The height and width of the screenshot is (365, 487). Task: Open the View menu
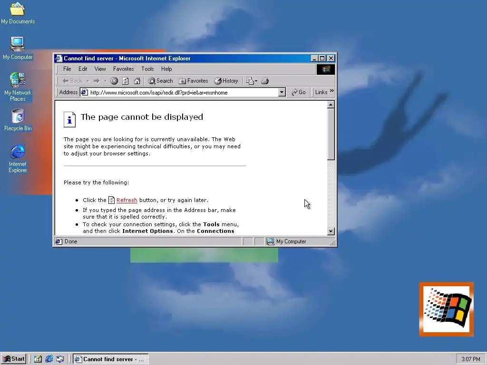tap(100, 69)
